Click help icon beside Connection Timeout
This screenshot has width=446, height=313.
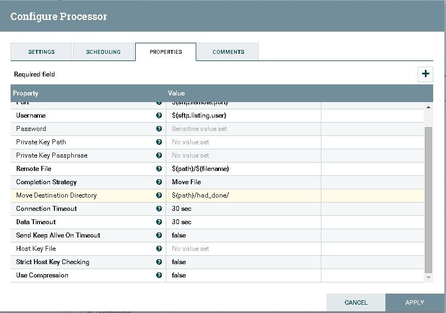159,209
